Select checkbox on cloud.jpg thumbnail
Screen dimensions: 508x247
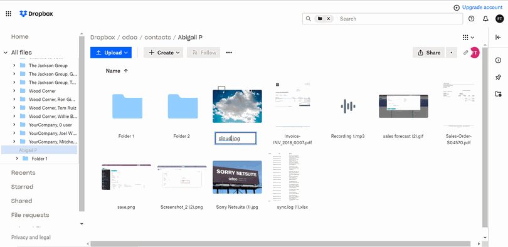click(x=221, y=89)
